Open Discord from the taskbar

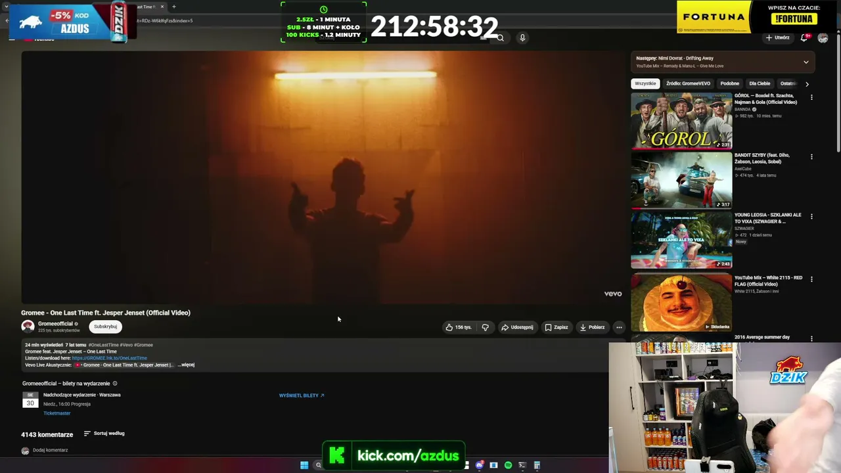(x=480, y=465)
